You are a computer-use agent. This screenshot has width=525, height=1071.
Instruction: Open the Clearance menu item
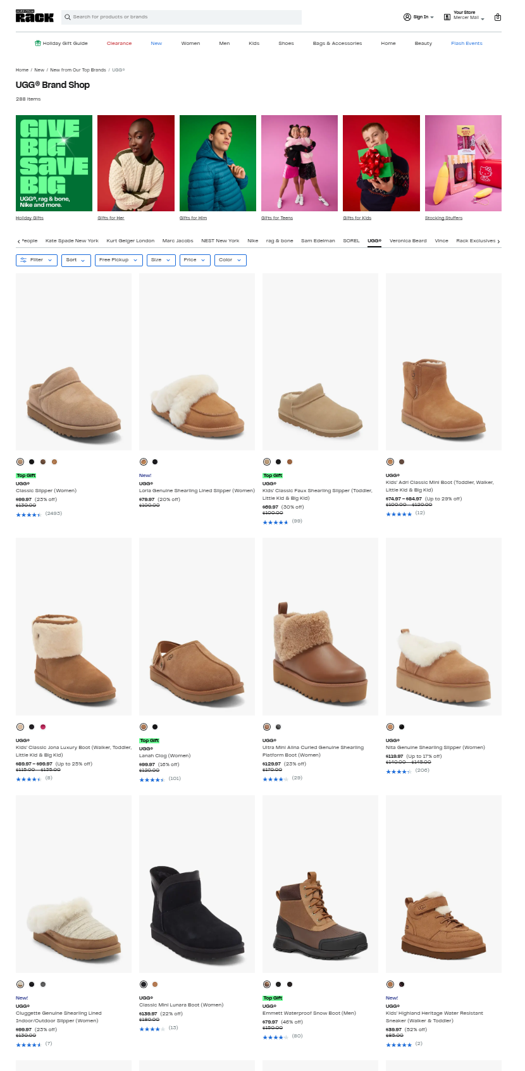[119, 44]
